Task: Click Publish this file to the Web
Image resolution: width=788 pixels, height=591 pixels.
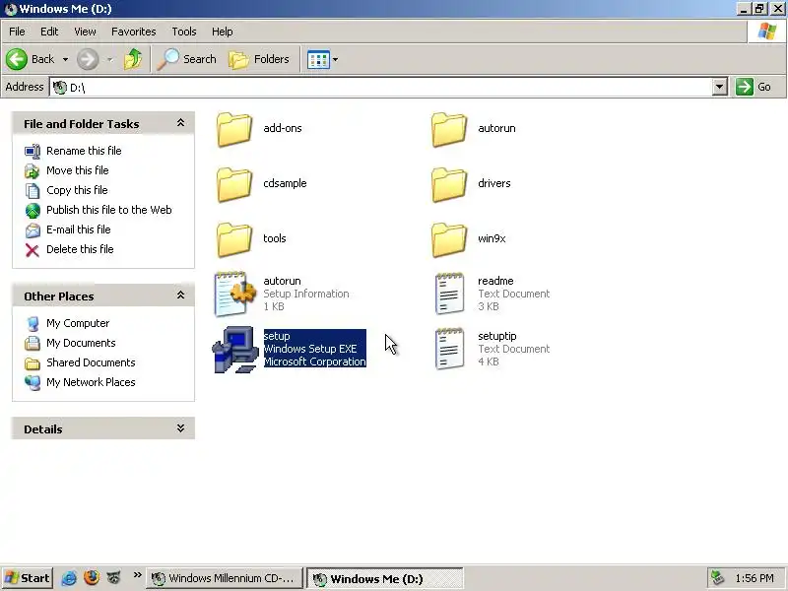Action: 109,210
